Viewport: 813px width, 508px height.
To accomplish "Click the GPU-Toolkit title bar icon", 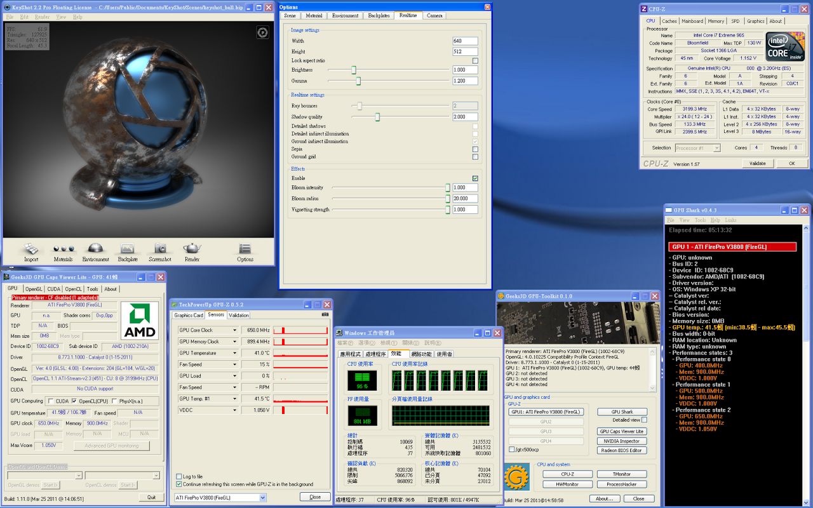I will click(x=501, y=296).
